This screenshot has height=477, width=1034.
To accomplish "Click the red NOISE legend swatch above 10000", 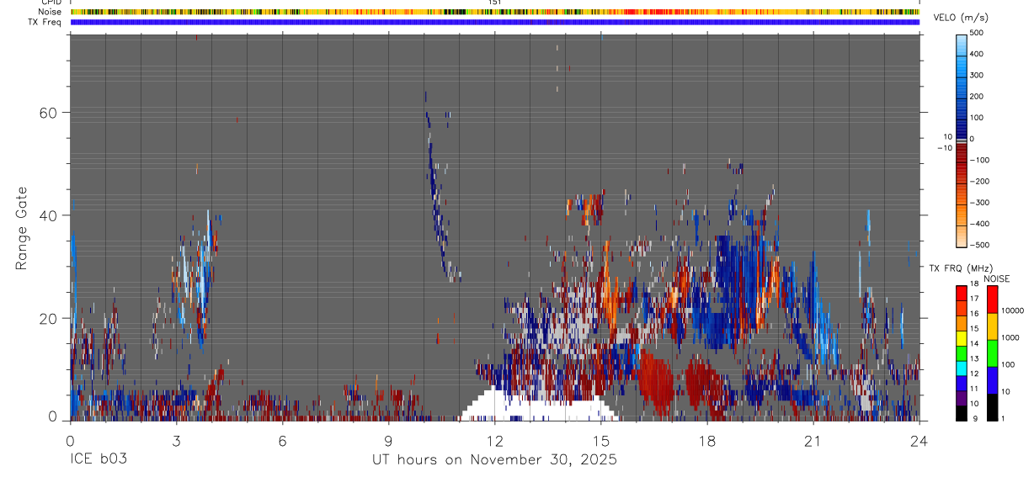I will click(x=992, y=299).
